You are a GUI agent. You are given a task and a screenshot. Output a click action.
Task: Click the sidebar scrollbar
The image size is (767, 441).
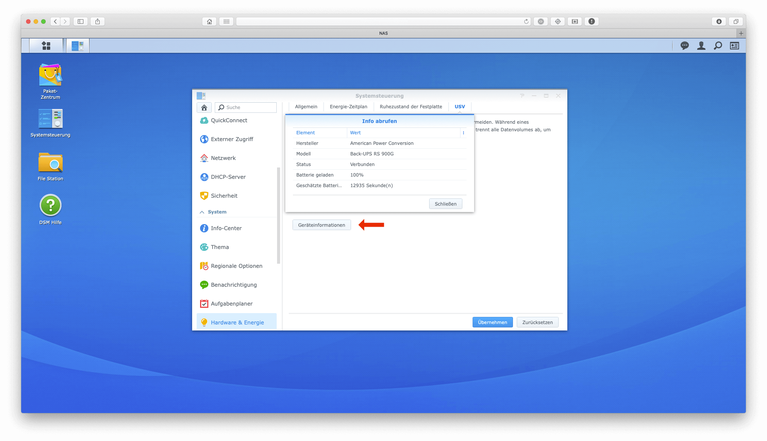point(279,216)
